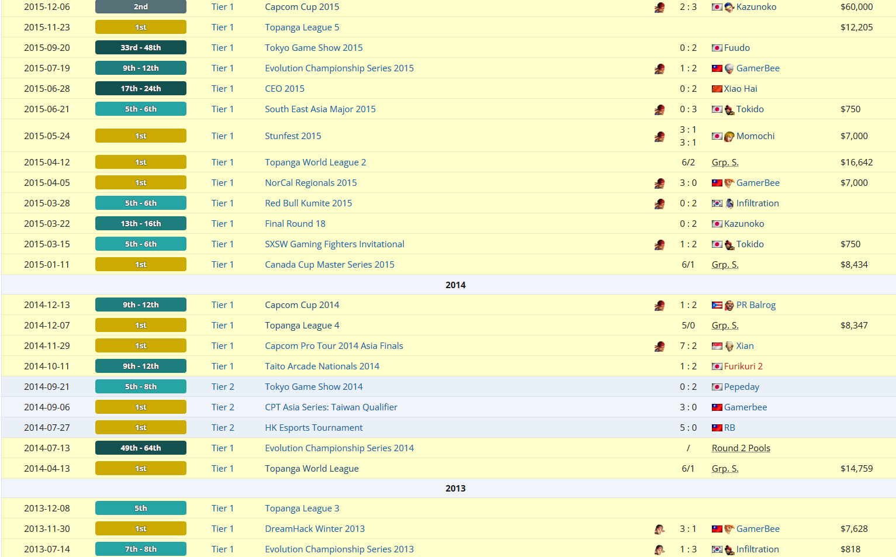Open the Final Round 18 link

(295, 224)
